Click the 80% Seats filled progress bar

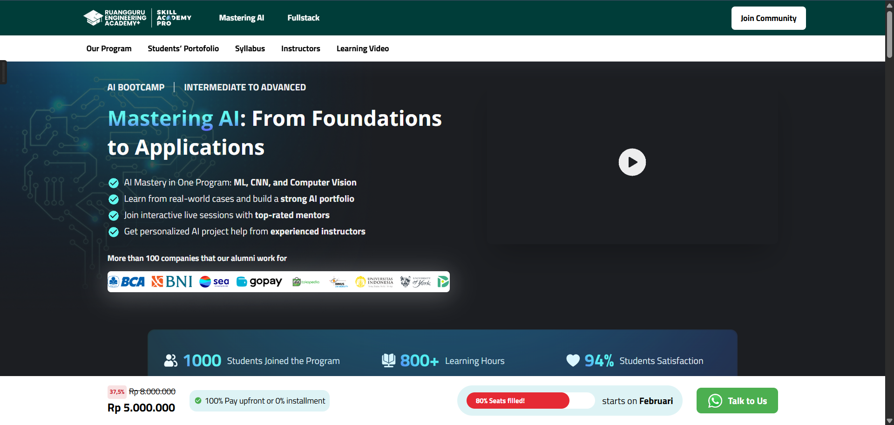click(x=530, y=401)
